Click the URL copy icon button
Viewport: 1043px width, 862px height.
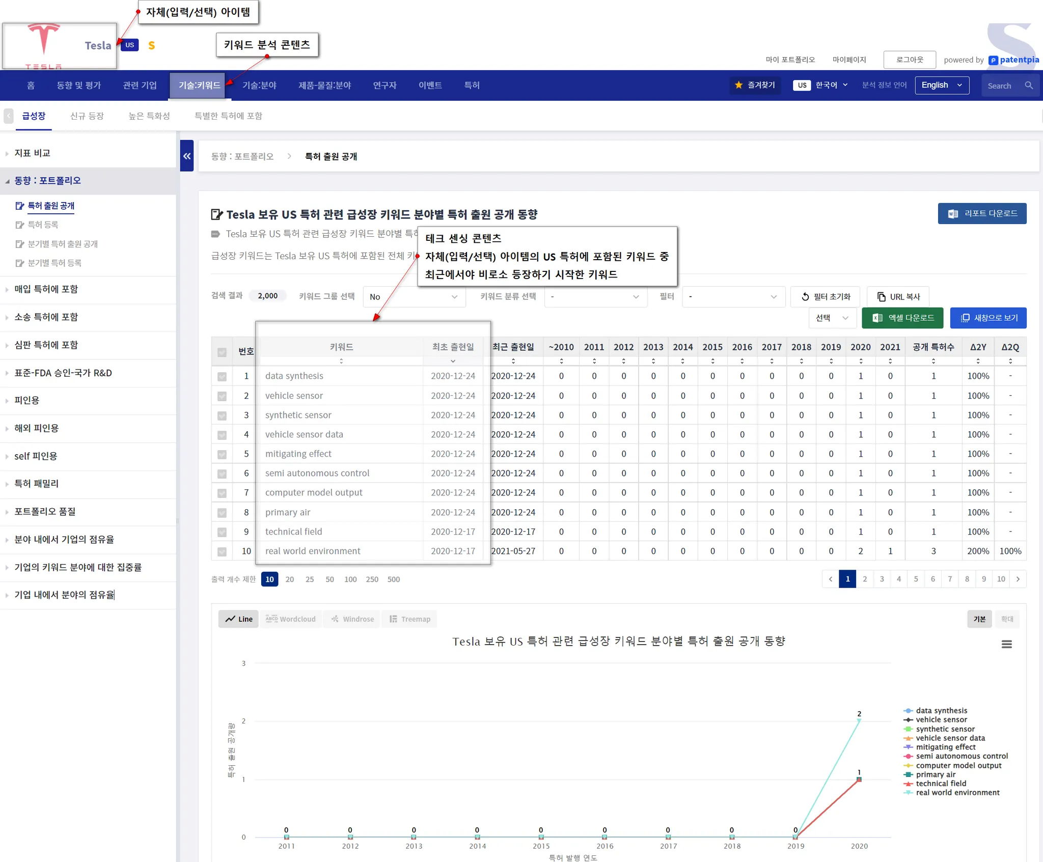(x=898, y=297)
